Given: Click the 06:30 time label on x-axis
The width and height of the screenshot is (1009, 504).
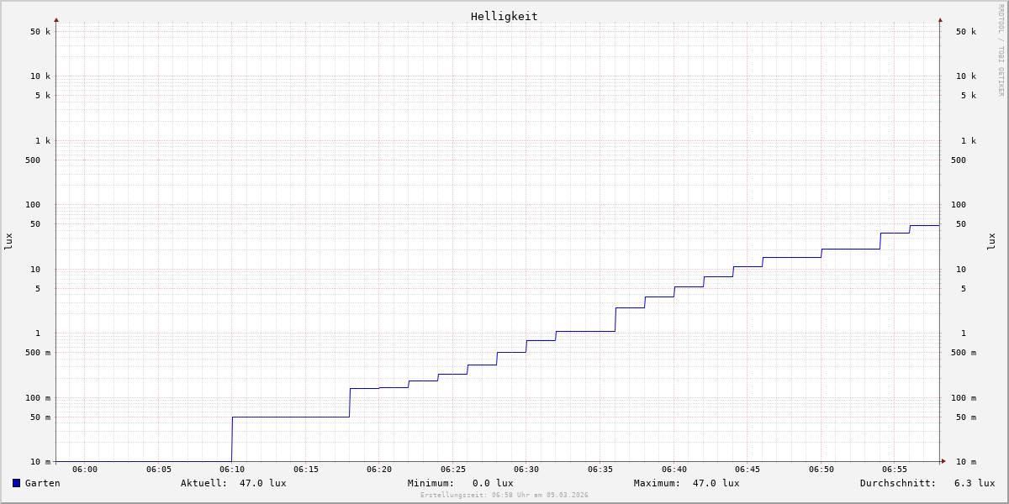Looking at the screenshot, I should click(526, 470).
